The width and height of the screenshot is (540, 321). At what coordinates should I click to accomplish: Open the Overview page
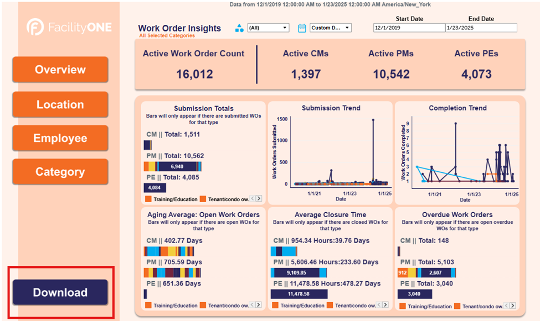tap(60, 70)
